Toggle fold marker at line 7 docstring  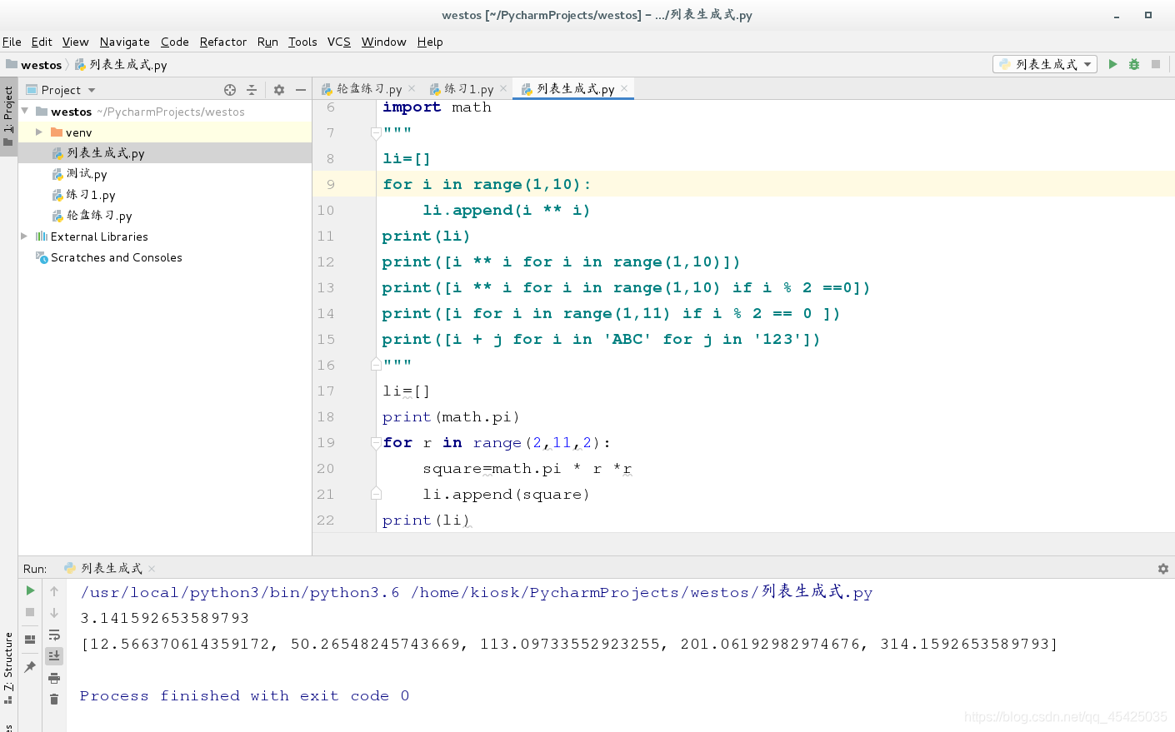coord(376,132)
